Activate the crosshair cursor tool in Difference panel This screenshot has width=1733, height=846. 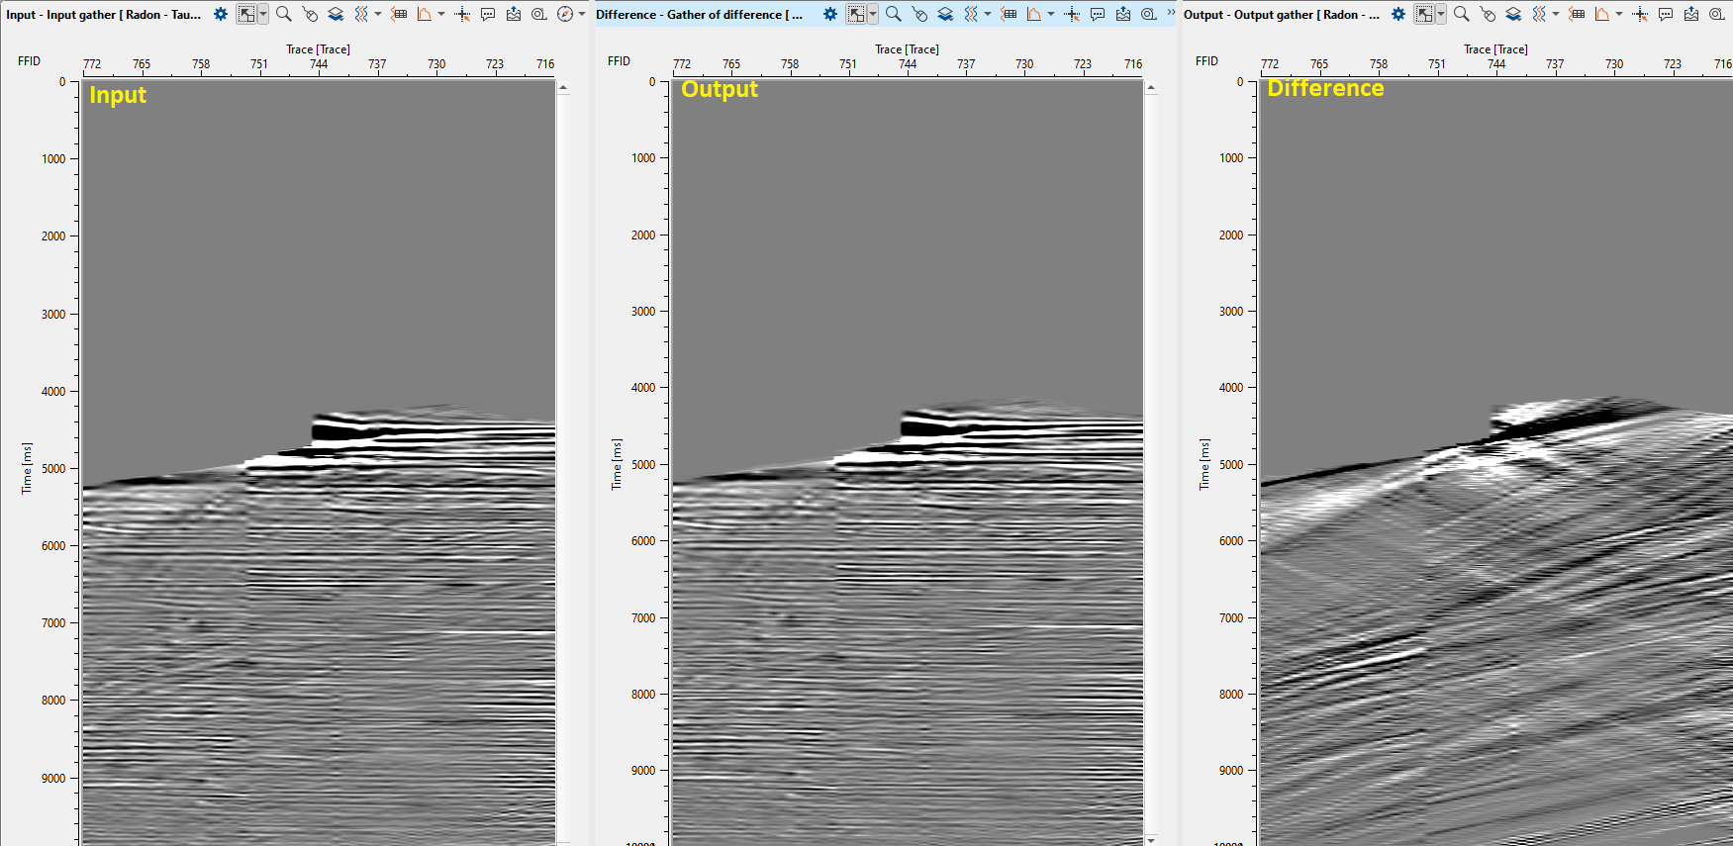click(1072, 14)
